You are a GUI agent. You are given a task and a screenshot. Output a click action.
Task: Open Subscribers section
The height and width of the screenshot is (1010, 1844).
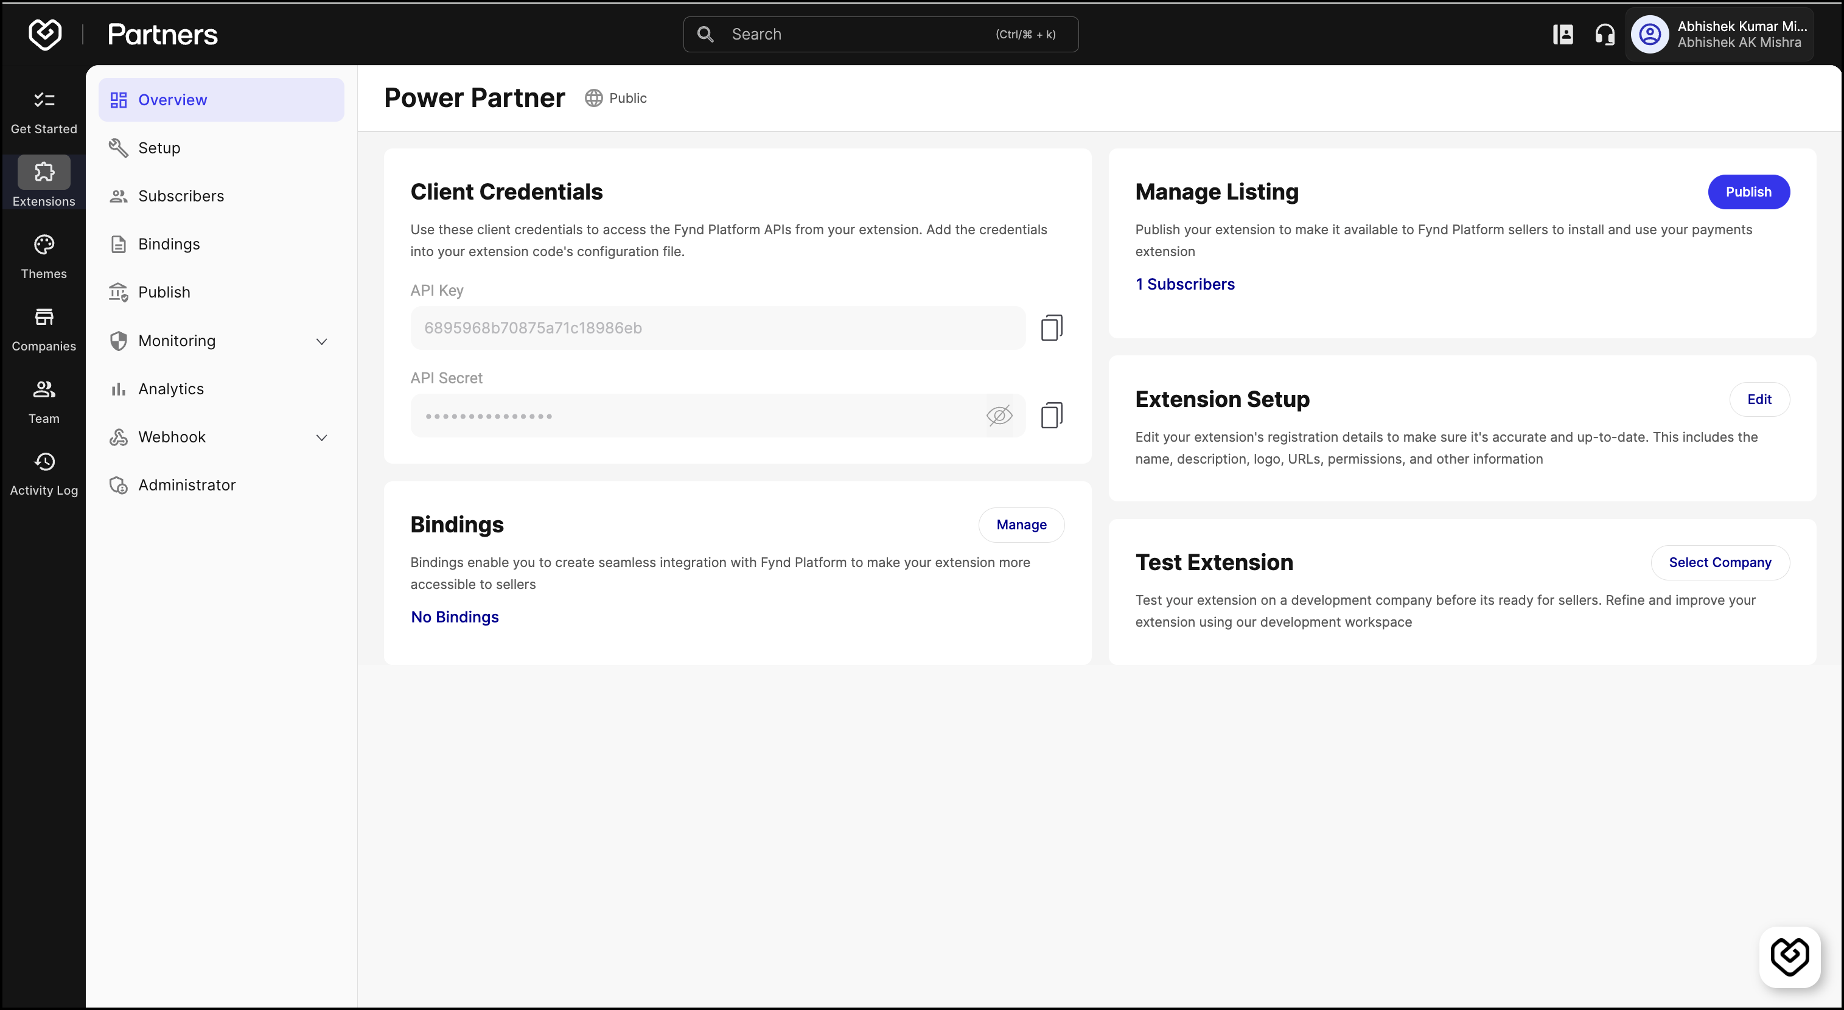coord(221,196)
